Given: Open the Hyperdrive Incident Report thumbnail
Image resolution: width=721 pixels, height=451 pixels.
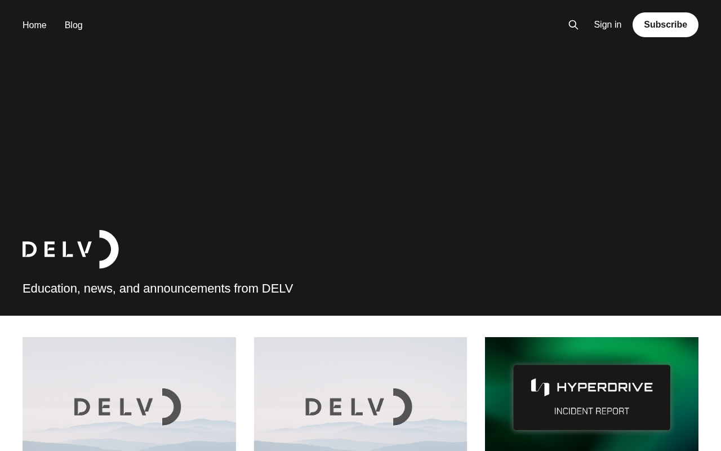Looking at the screenshot, I should pyautogui.click(x=591, y=394).
